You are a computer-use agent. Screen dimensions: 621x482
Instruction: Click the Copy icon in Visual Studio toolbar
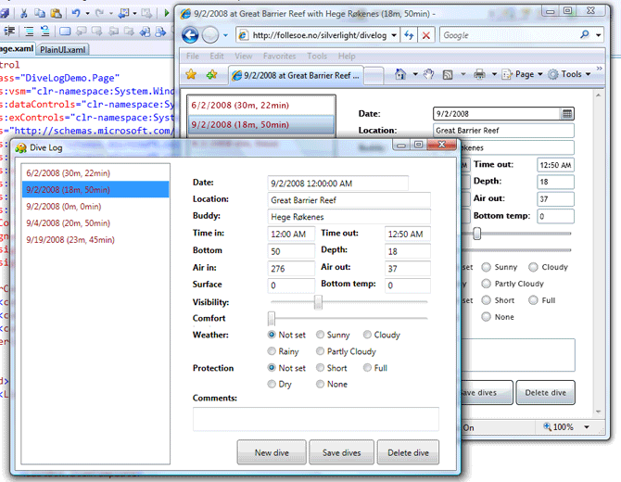tap(40, 13)
